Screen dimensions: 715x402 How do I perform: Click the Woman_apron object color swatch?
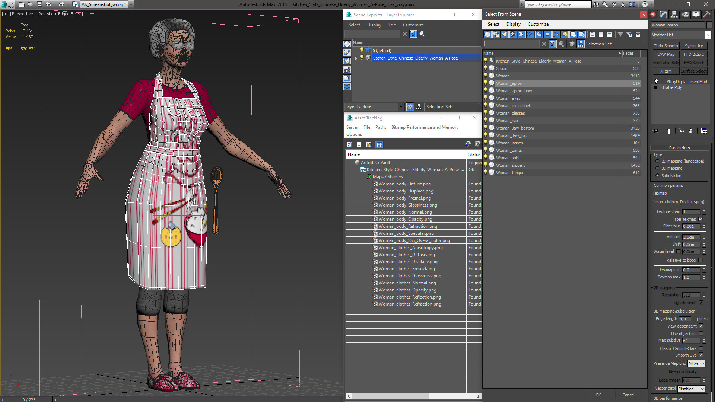click(x=709, y=25)
